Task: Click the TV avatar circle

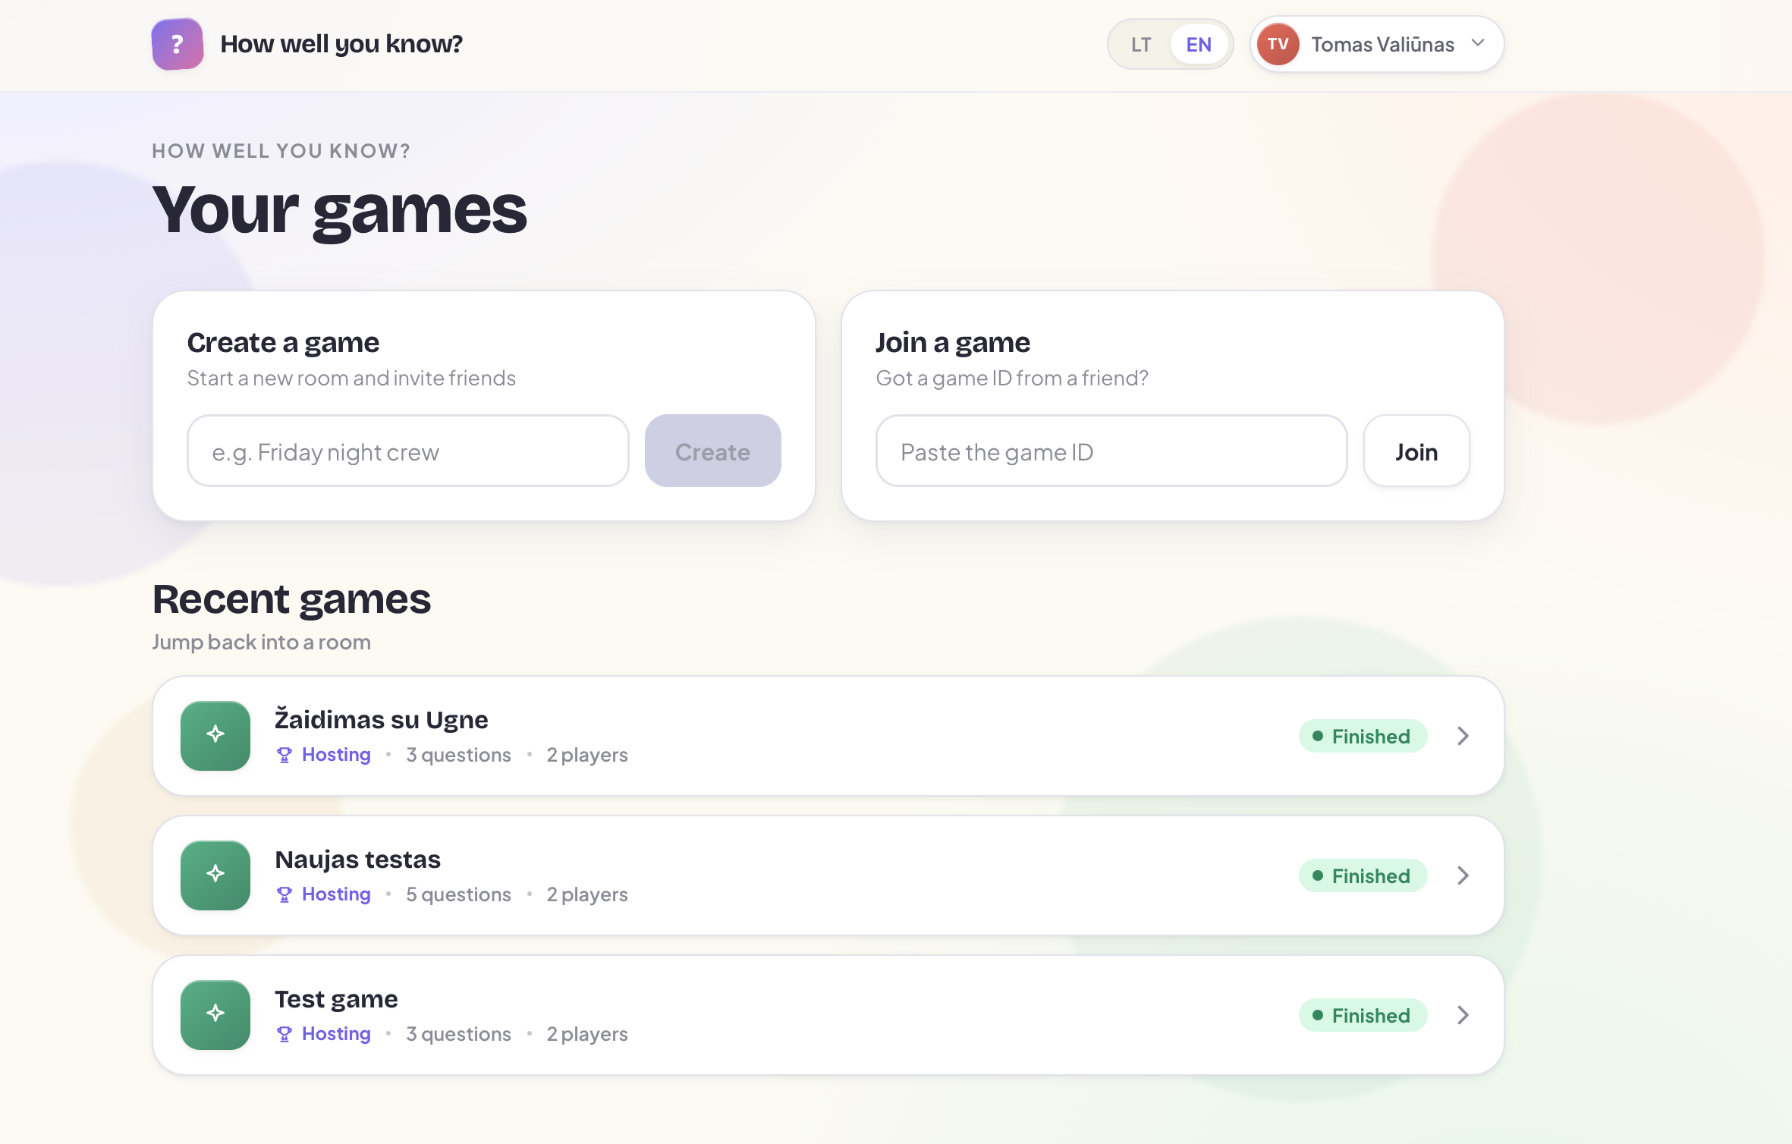Action: click(1278, 44)
